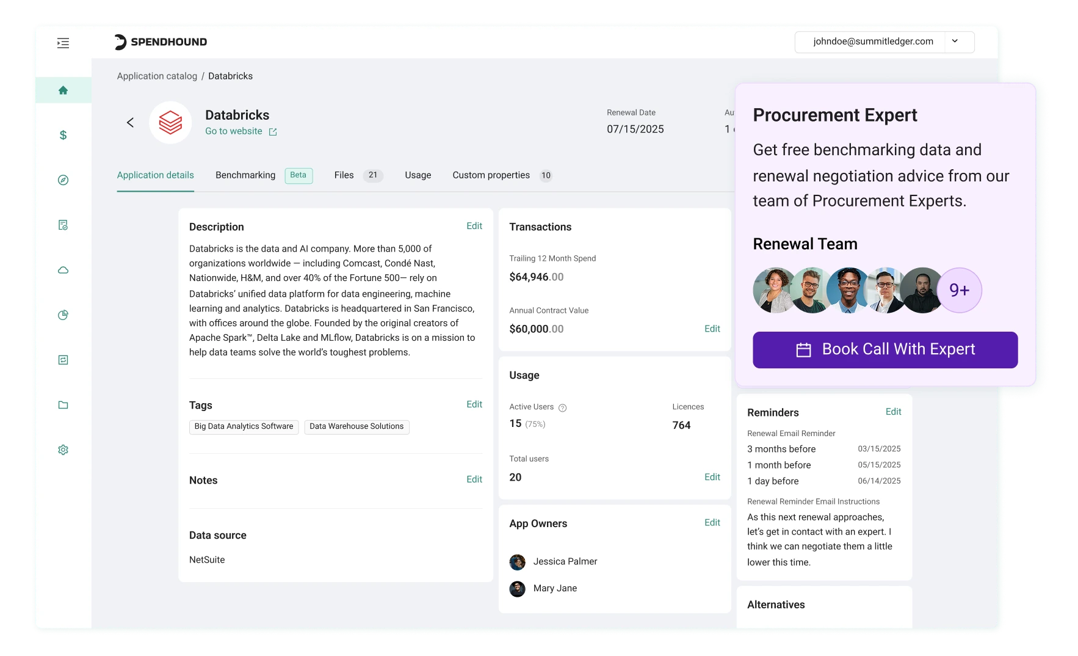
Task: Go back using the left arrow
Action: [x=130, y=123]
